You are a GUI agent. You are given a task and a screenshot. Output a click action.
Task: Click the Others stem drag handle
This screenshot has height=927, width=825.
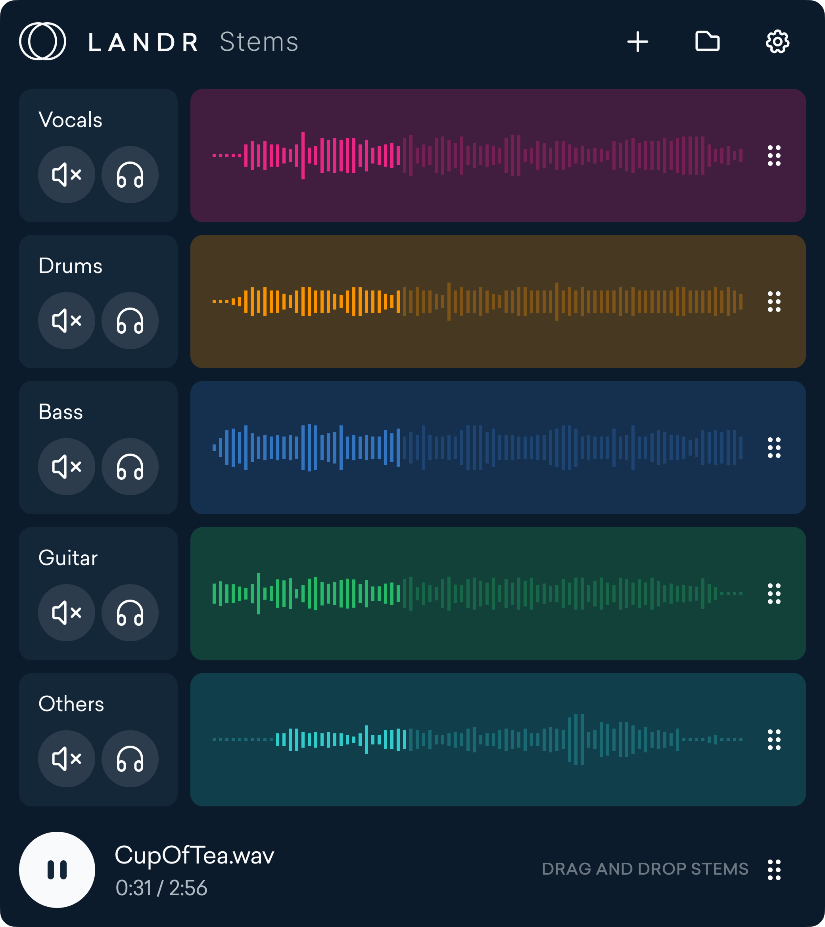(x=774, y=740)
